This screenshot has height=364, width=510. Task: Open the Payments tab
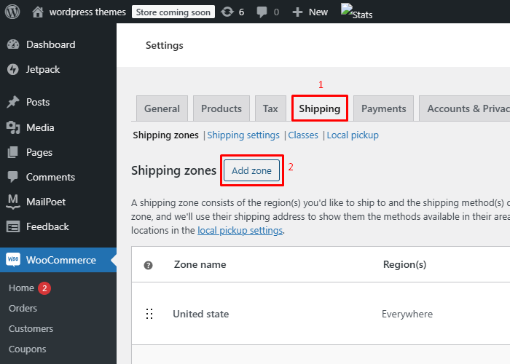[x=383, y=108]
